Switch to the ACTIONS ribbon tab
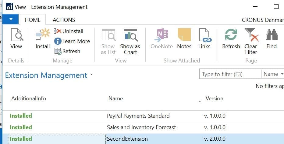284x144 pixels. point(64,20)
